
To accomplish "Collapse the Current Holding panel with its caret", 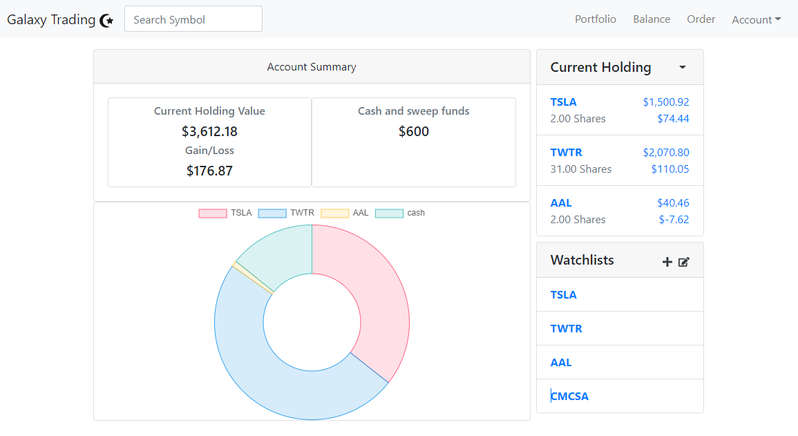I will tap(682, 67).
